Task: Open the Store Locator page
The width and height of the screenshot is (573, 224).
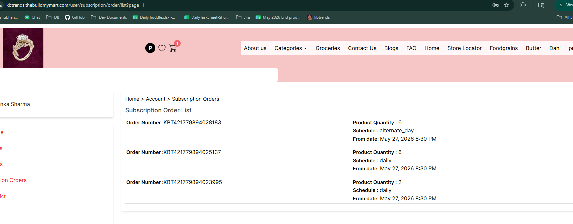Action: point(464,48)
